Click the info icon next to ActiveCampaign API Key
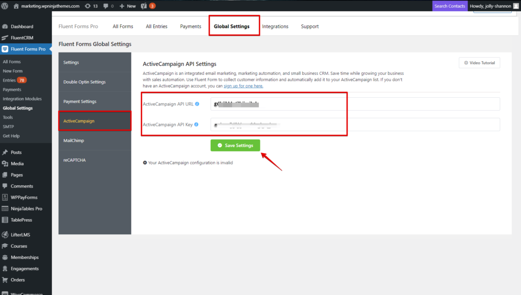Viewport: 521px width, 295px height. (196, 125)
